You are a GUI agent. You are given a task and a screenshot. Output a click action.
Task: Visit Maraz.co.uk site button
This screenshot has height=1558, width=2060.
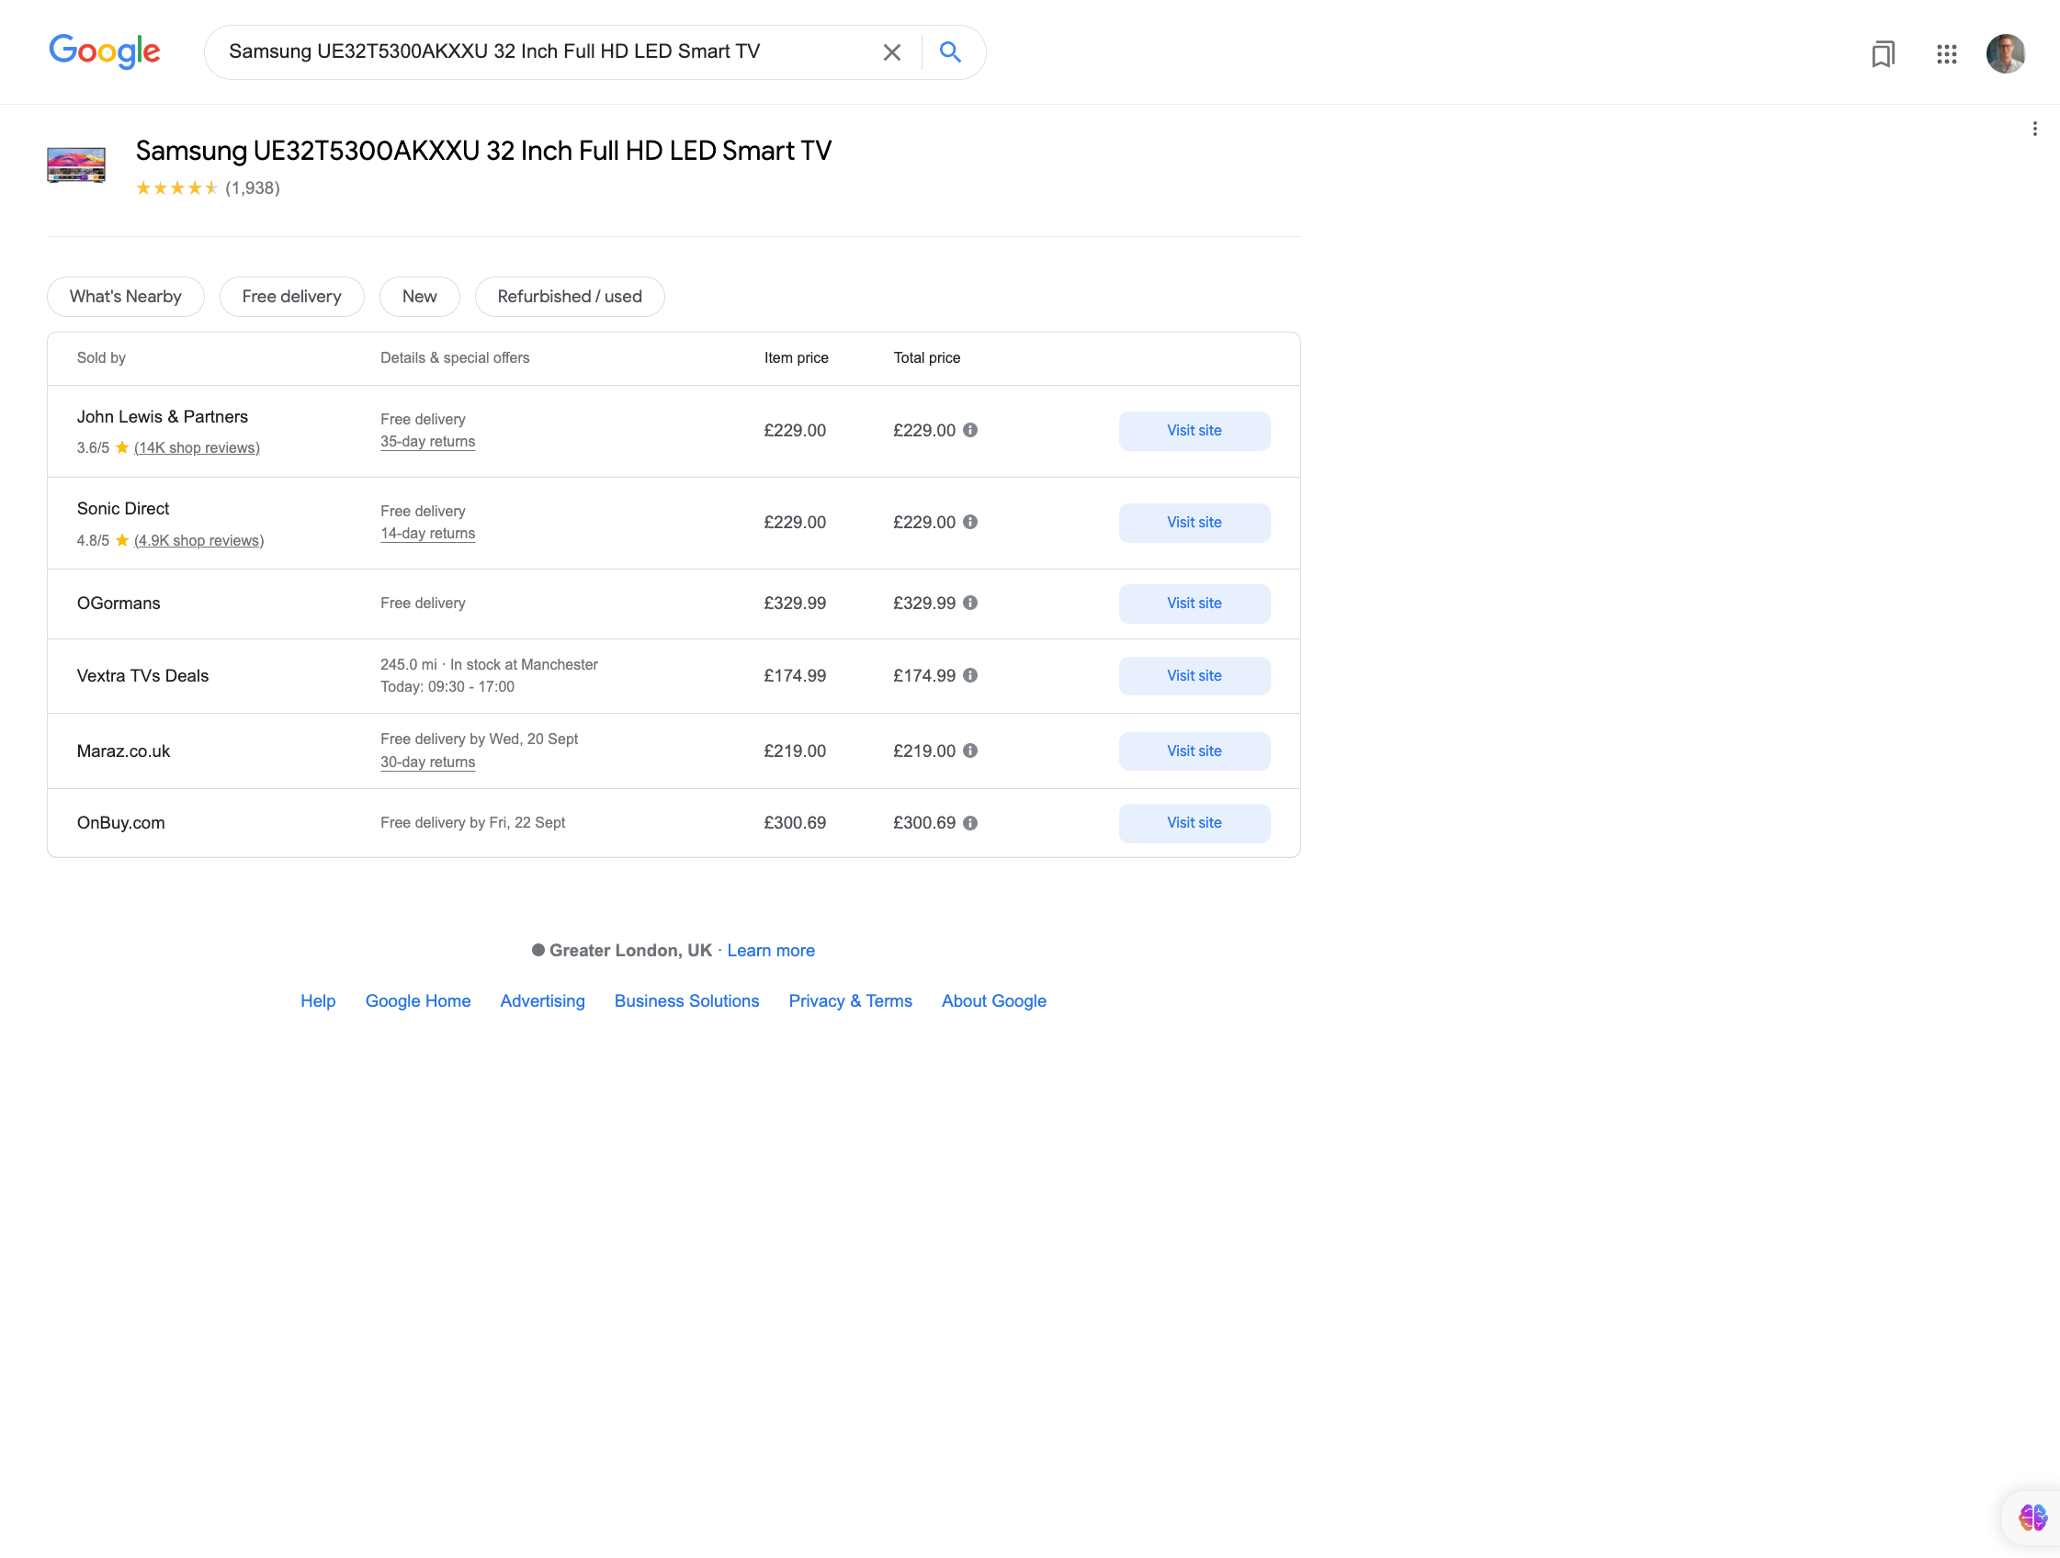pyautogui.click(x=1193, y=751)
